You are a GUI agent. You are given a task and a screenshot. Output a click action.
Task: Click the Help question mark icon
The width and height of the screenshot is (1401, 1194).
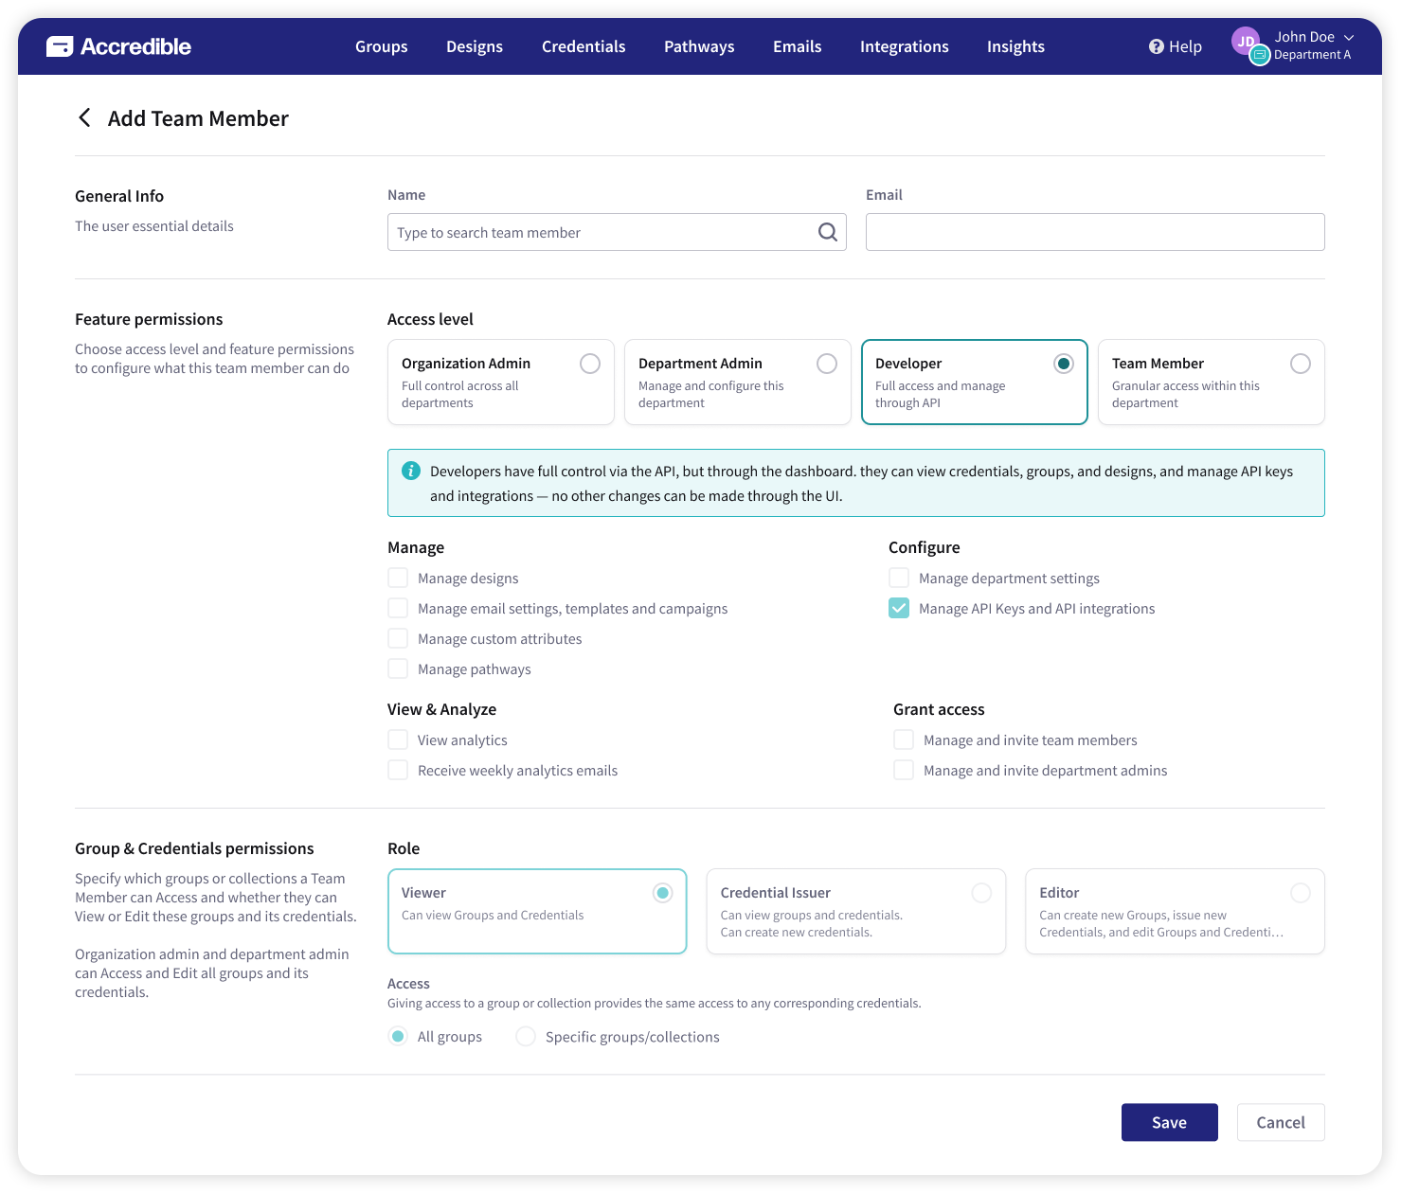pyautogui.click(x=1157, y=46)
